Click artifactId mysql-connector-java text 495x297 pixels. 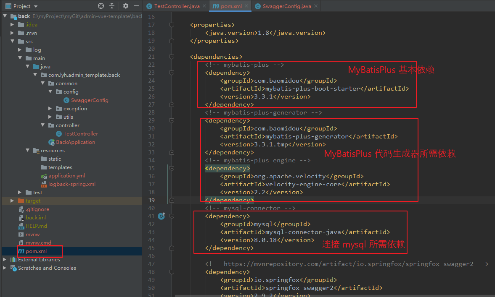point(303,232)
